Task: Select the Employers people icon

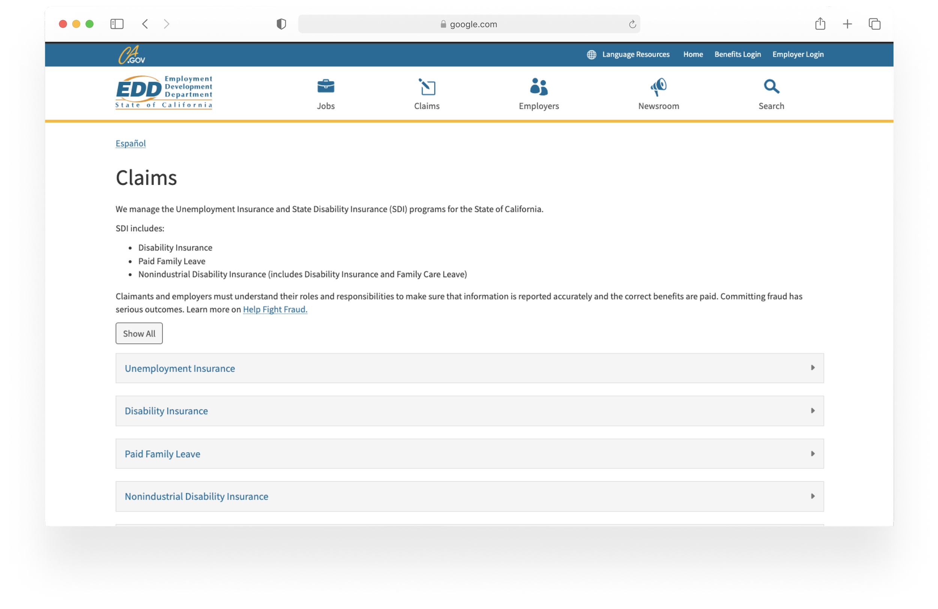Action: point(538,87)
